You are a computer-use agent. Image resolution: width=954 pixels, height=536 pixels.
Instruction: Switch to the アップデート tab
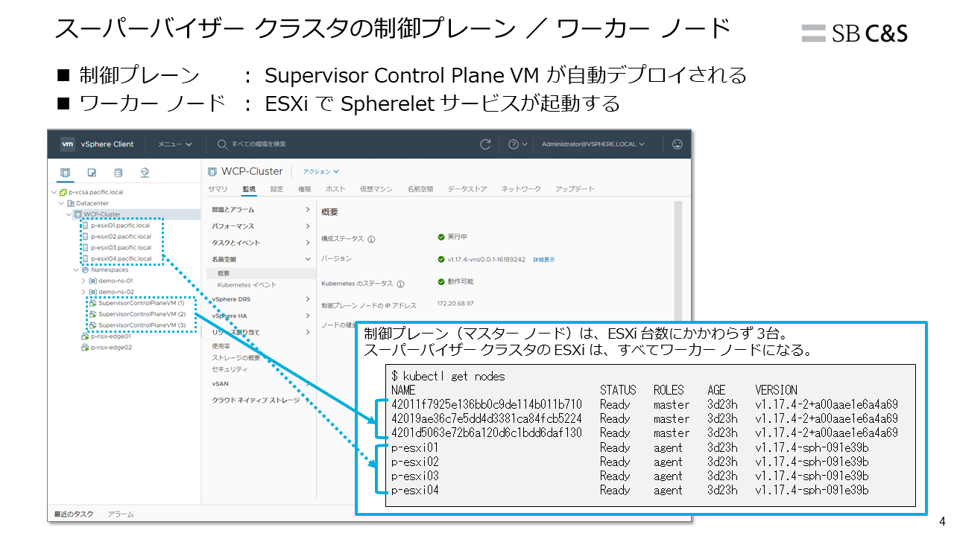575,189
